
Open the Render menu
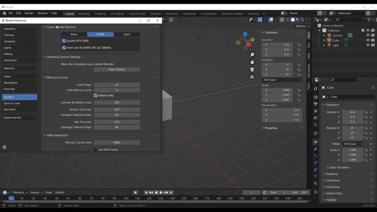tap(29, 13)
